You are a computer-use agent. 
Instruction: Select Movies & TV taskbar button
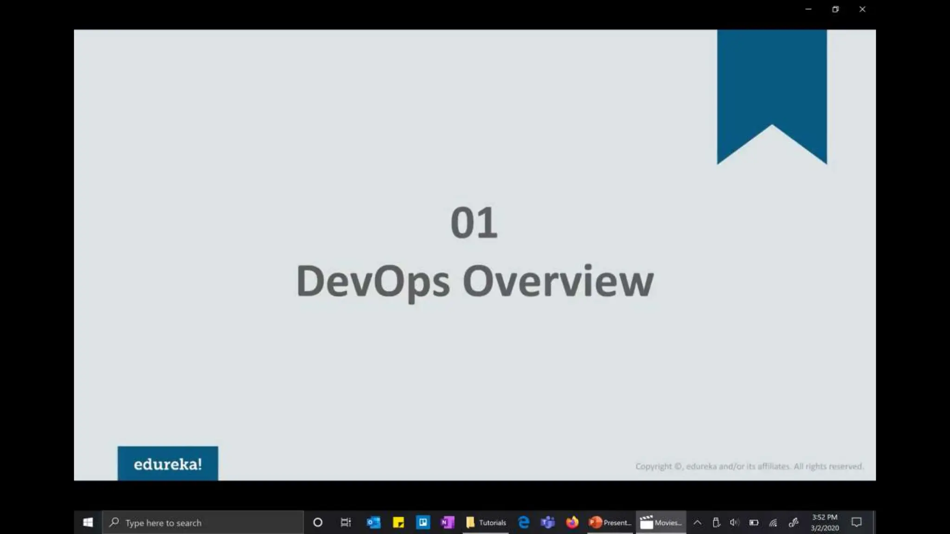661,522
